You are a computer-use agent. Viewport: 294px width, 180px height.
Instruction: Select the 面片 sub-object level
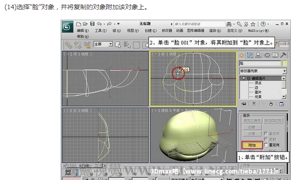258,92
